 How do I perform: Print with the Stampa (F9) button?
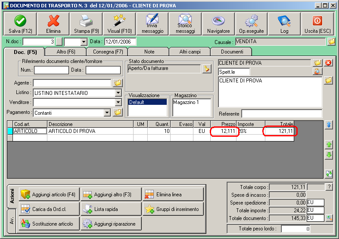coord(87,23)
